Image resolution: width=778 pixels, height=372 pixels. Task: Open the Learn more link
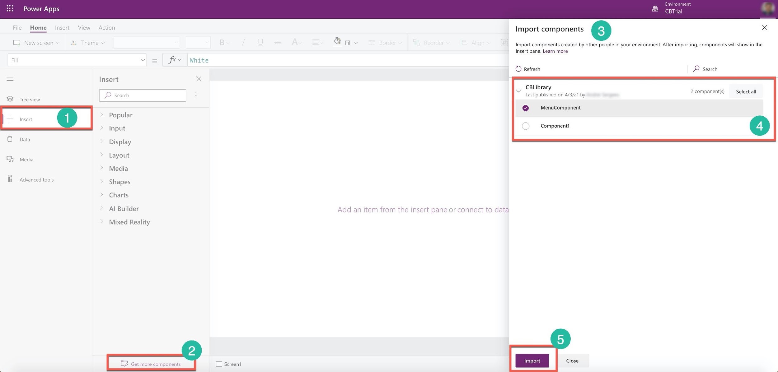pyautogui.click(x=555, y=51)
